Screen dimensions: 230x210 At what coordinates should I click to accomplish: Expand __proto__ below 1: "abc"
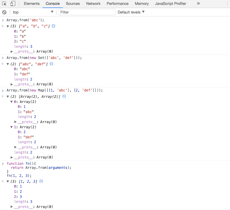[x=16, y=122]
